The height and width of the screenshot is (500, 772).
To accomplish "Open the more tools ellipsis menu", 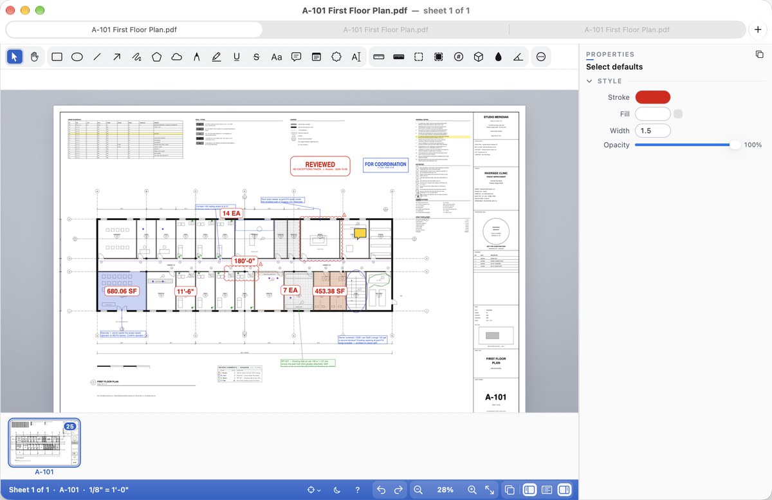I will (541, 57).
